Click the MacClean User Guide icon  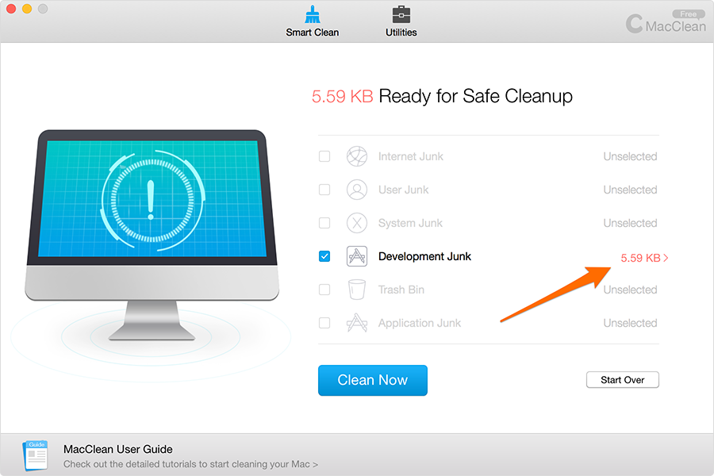point(36,455)
